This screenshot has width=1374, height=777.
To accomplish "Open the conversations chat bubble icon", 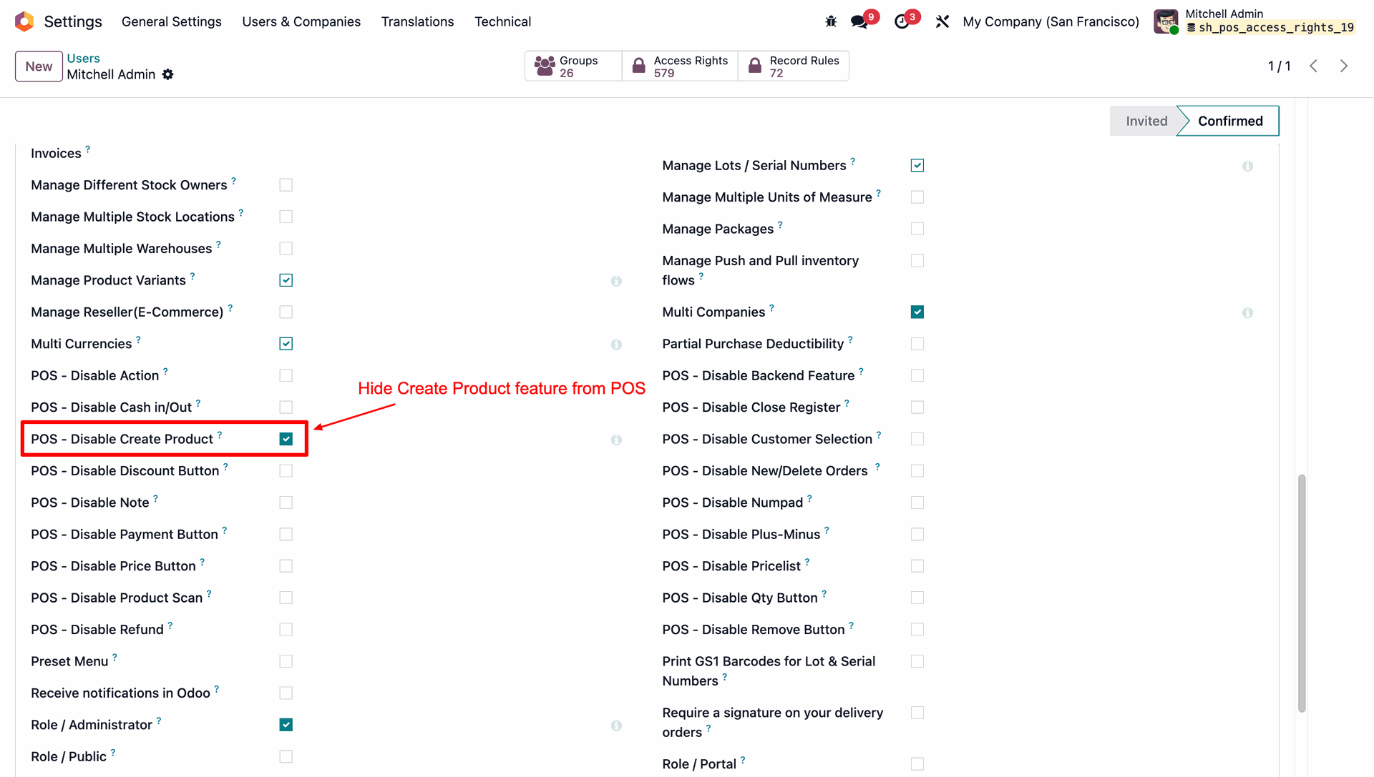I will 859,21.
